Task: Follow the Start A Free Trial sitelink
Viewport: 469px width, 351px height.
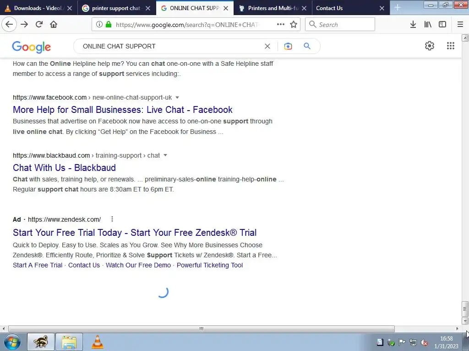Action: click(x=38, y=265)
